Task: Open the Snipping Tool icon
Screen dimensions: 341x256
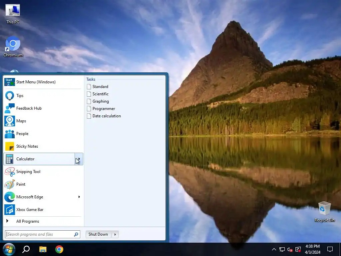Action: [x=10, y=172]
